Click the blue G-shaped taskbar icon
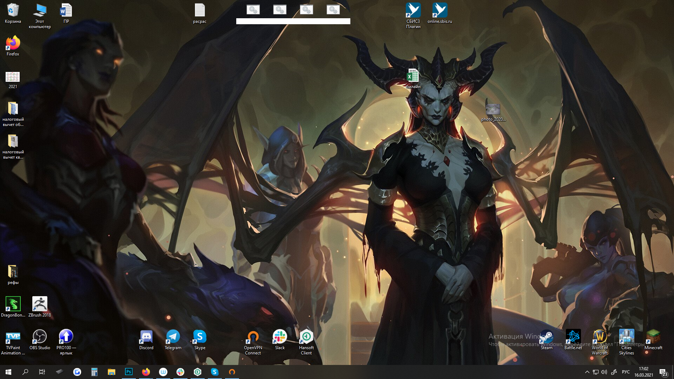Image resolution: width=674 pixels, height=379 pixels. (77, 372)
